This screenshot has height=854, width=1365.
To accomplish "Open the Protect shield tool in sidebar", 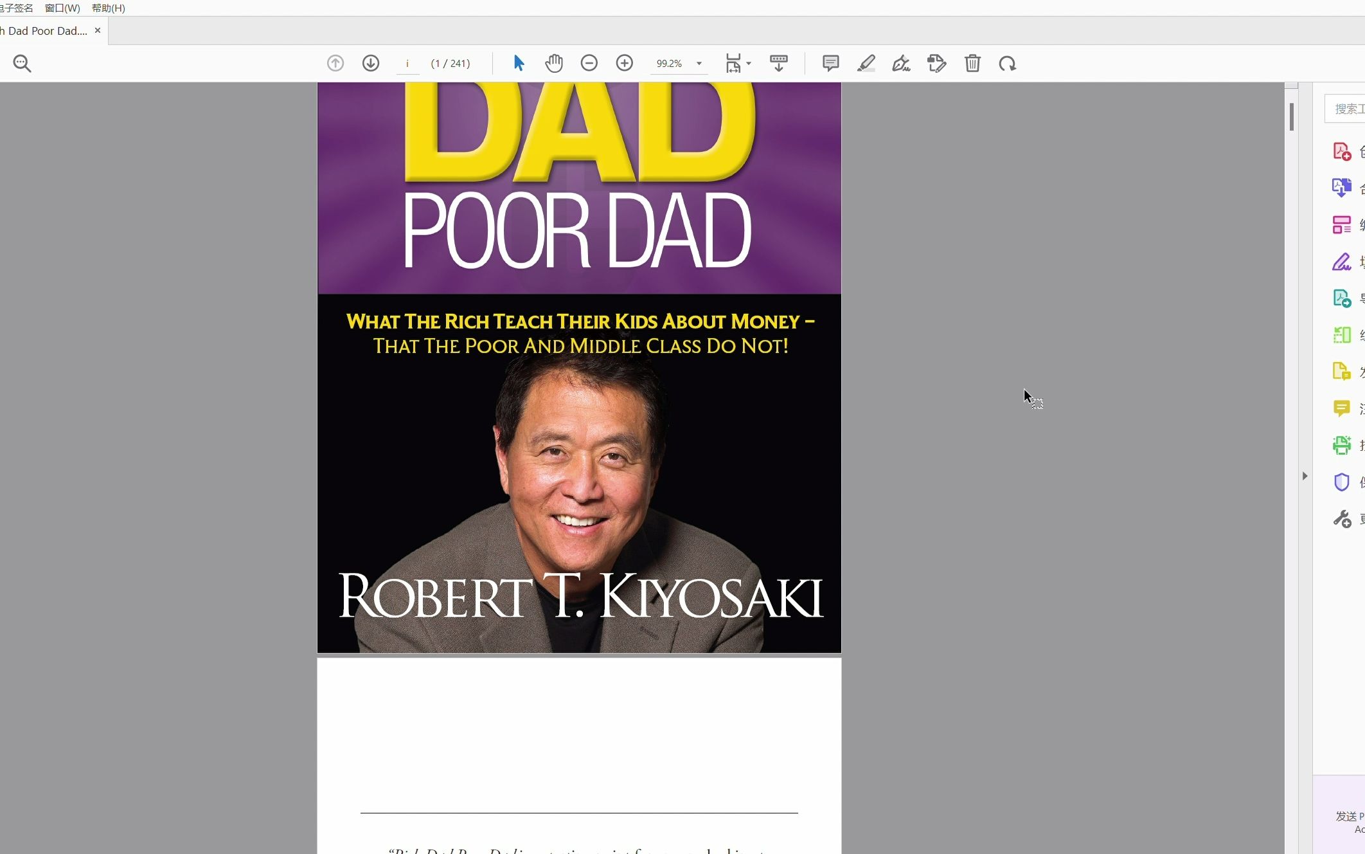I will [1342, 482].
